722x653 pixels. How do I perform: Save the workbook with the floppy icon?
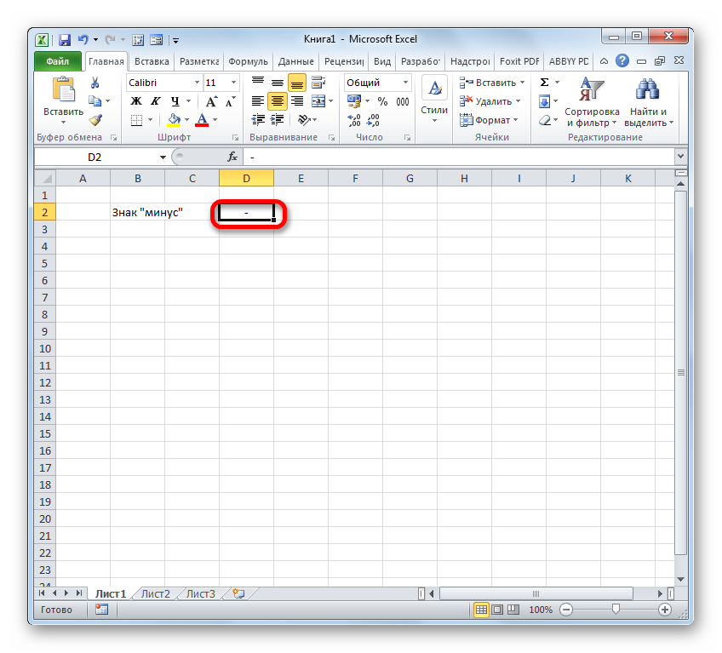click(x=65, y=40)
